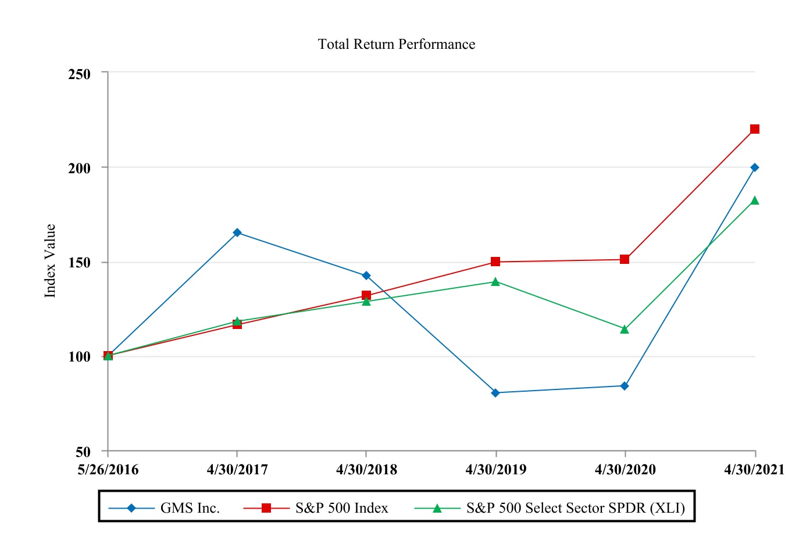Image resolution: width=792 pixels, height=558 pixels.
Task: Click the 250 y-axis value label
Action: [80, 74]
